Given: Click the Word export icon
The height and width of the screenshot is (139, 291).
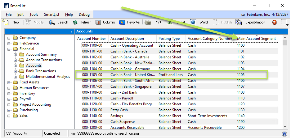Looking at the screenshot, I should coord(193,22).
